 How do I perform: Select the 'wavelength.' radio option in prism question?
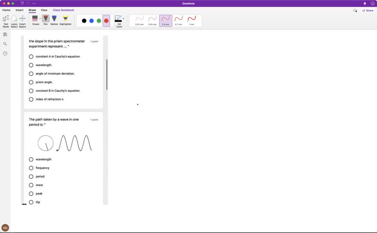coord(31,65)
